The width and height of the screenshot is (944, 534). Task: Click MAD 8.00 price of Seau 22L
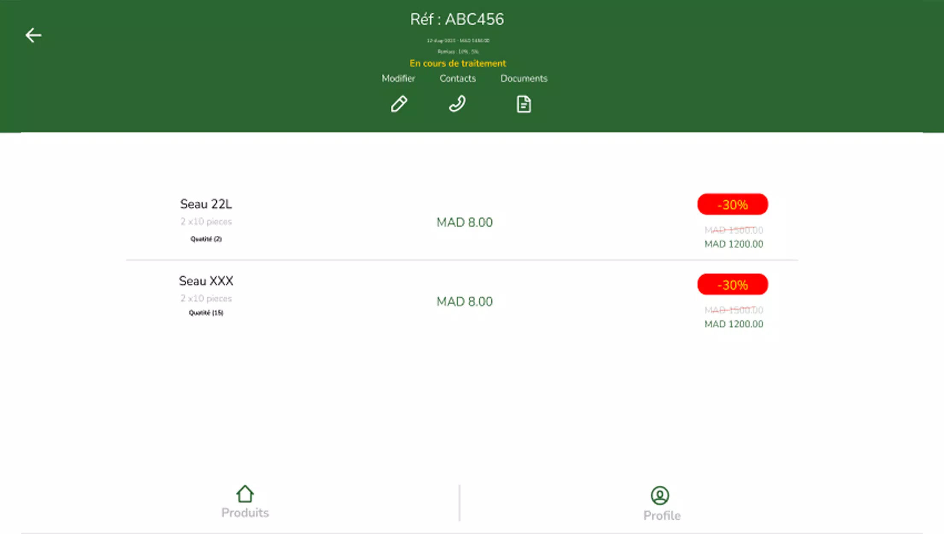pos(464,223)
